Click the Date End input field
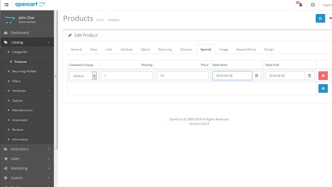Image resolution: width=332 pixels, height=187 pixels. (x=285, y=76)
